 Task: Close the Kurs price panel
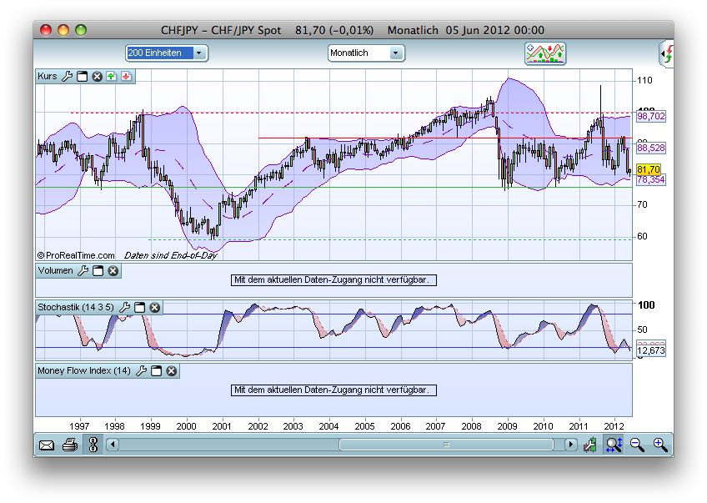(x=97, y=76)
